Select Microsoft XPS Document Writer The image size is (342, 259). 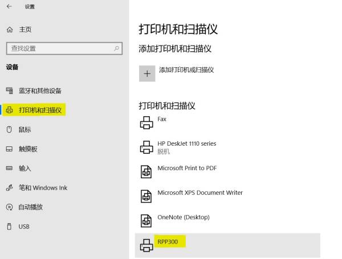tap(199, 193)
